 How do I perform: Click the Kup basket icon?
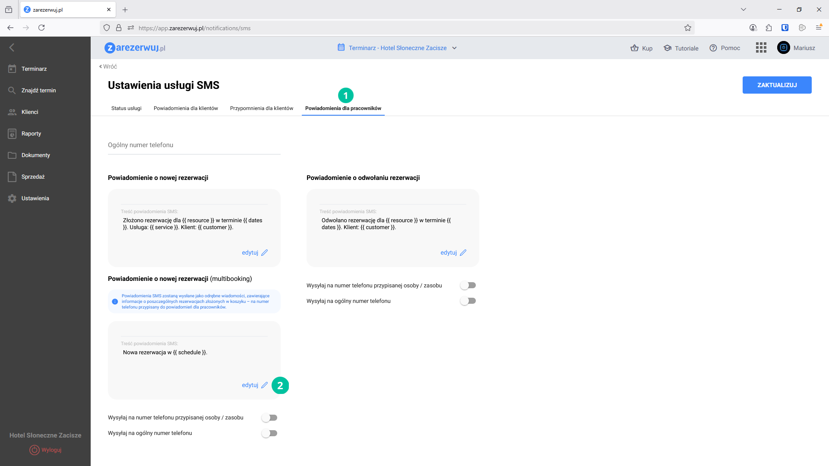(x=634, y=48)
